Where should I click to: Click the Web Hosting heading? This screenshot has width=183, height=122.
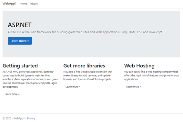click(139, 66)
